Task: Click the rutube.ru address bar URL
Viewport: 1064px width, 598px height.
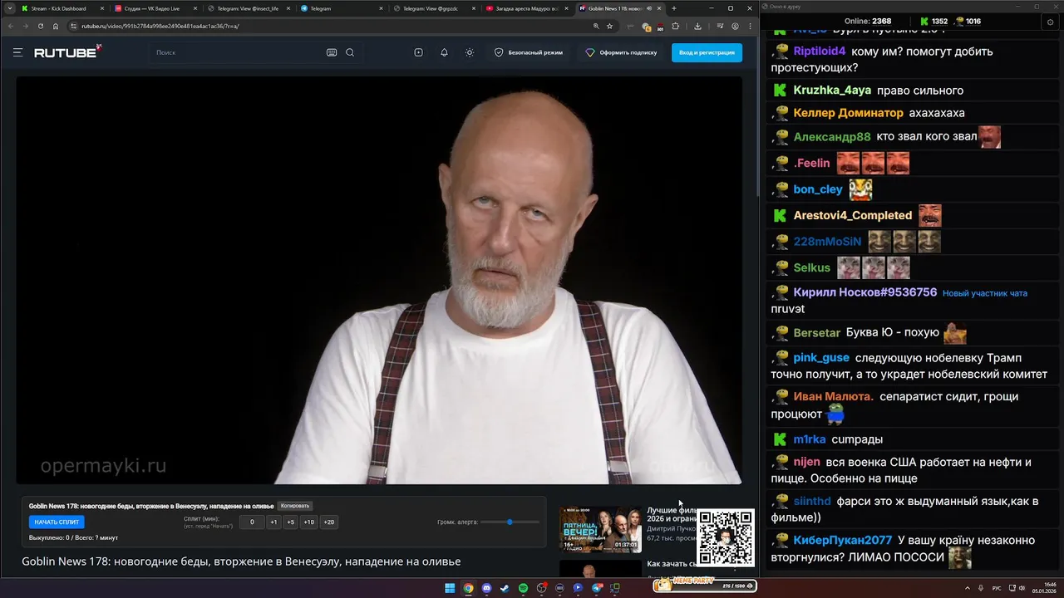Action: pyautogui.click(x=160, y=26)
